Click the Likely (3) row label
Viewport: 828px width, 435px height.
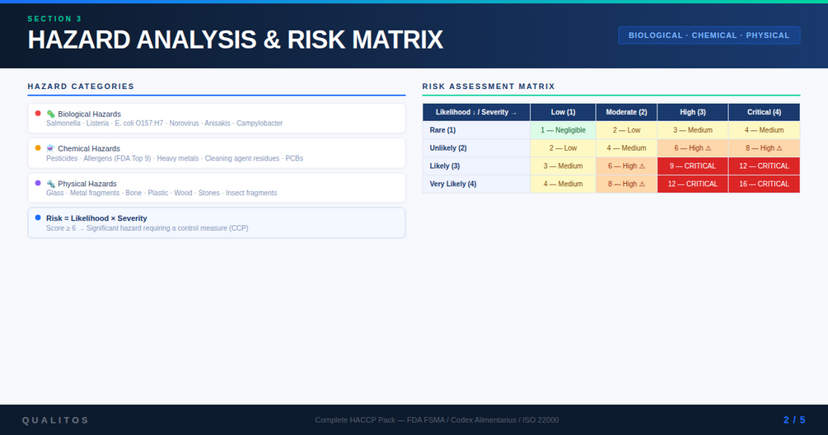[476, 166]
